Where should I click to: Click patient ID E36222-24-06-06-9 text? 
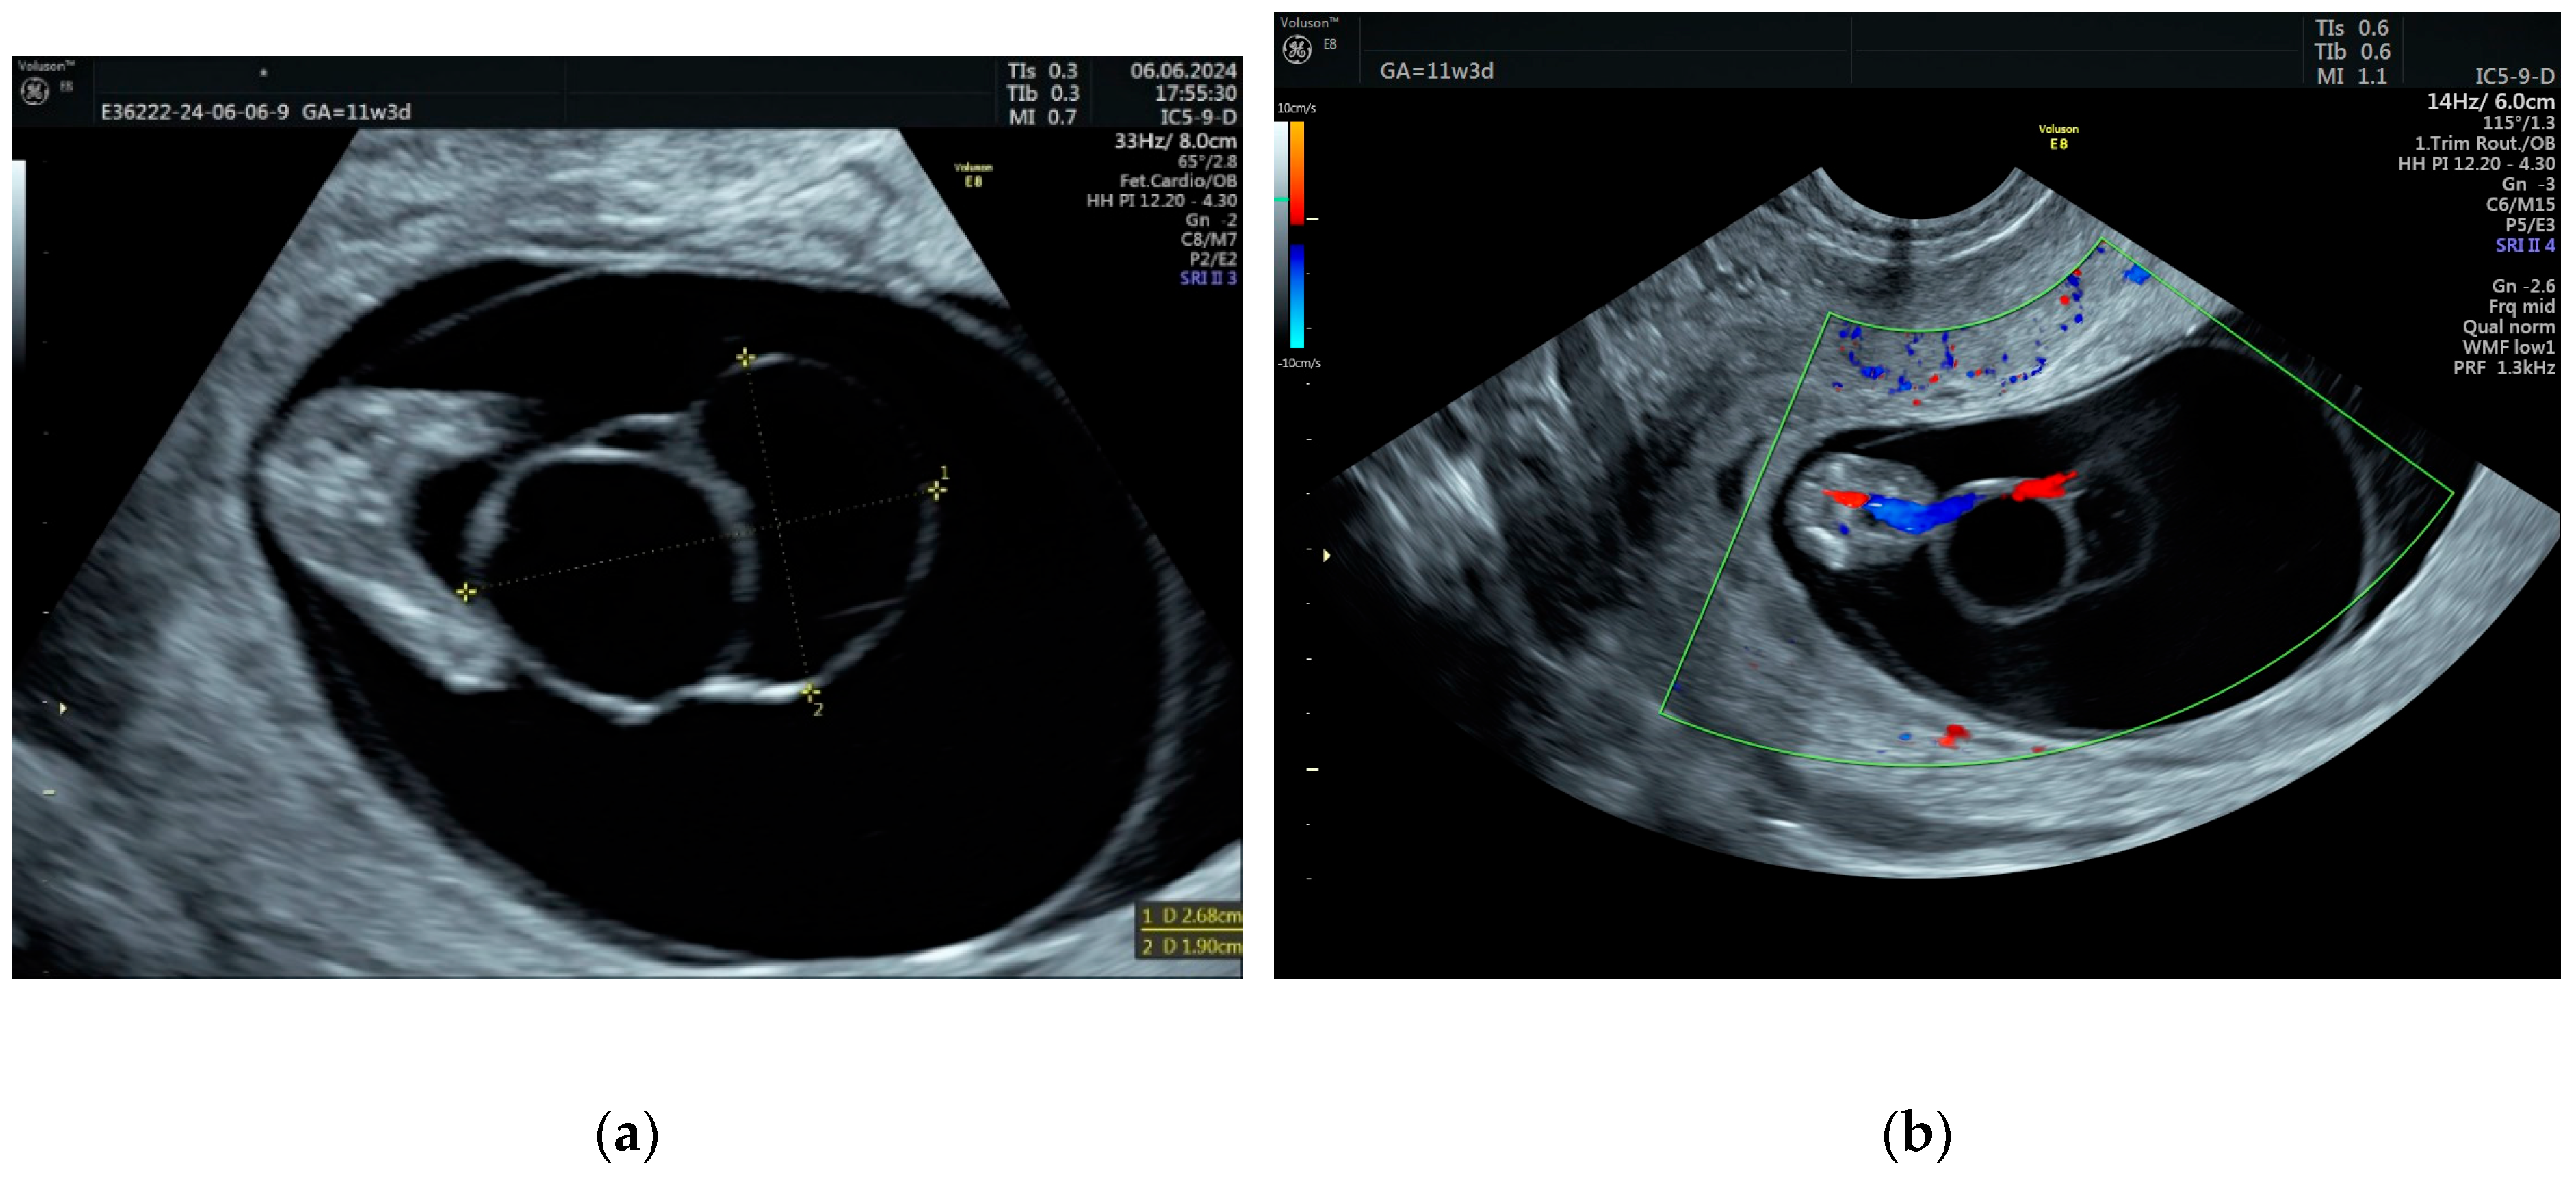194,112
